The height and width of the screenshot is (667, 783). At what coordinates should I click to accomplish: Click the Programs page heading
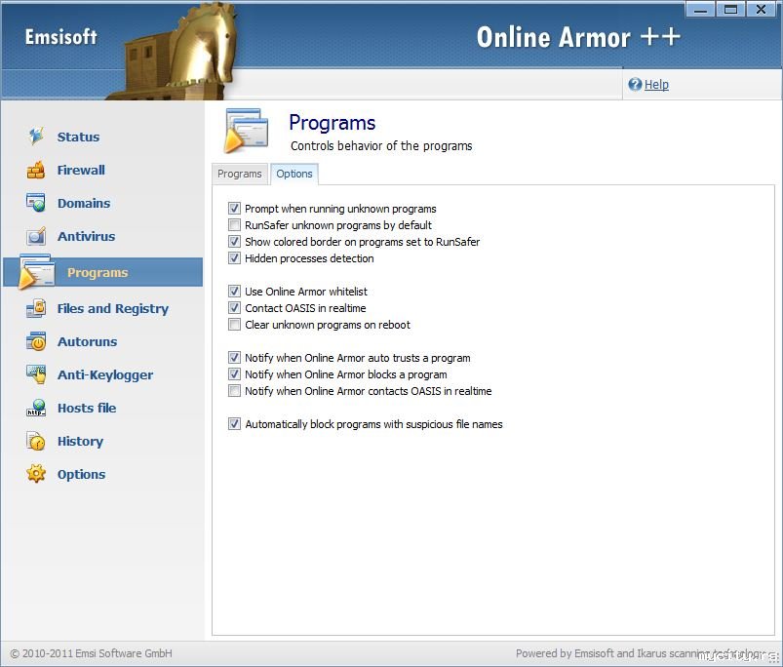pyautogui.click(x=333, y=123)
